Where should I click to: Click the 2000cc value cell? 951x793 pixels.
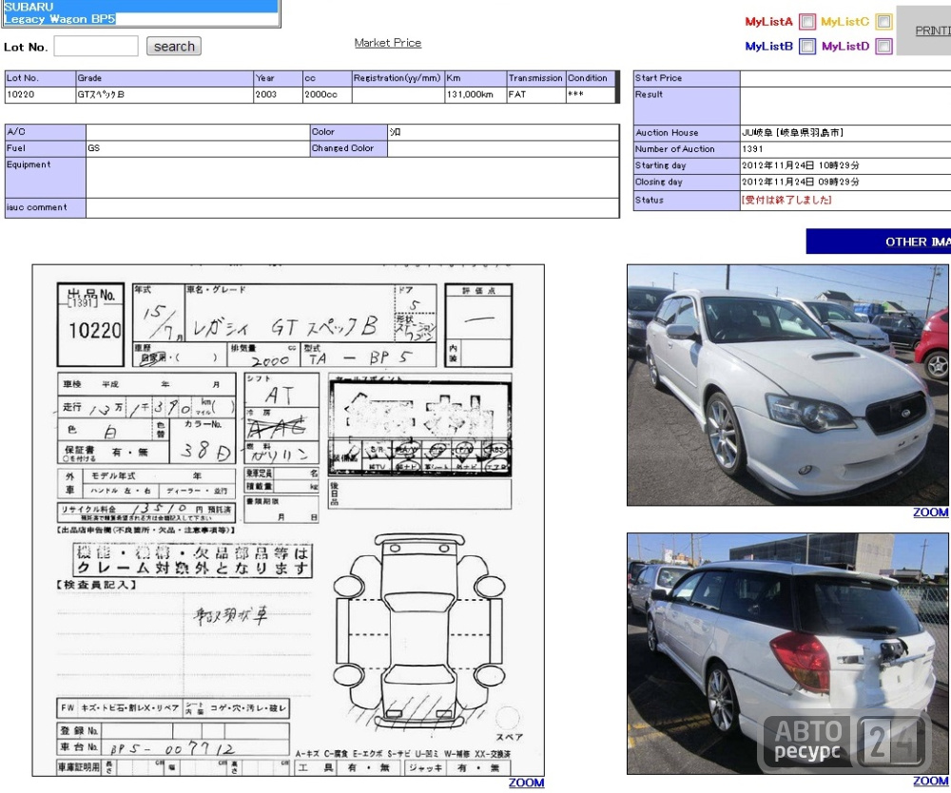[x=327, y=94]
